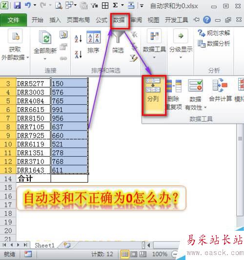Click horizontal scrollbar left arrow

(x=149, y=245)
